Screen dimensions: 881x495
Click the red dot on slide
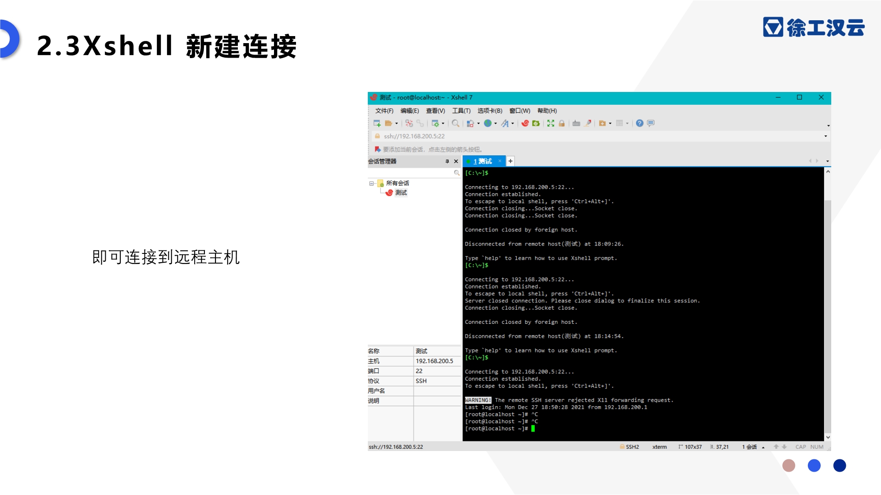[x=788, y=466]
